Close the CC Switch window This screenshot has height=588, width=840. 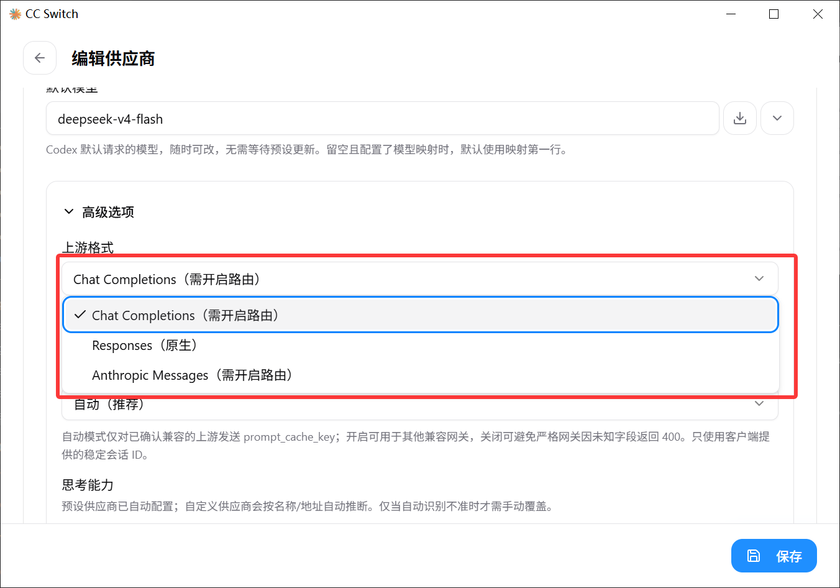coord(818,14)
